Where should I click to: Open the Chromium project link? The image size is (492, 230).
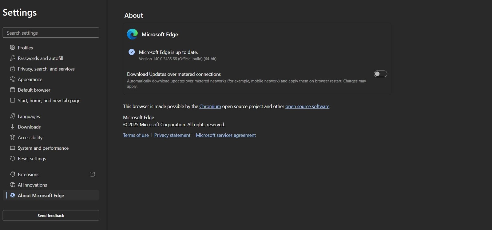(210, 106)
